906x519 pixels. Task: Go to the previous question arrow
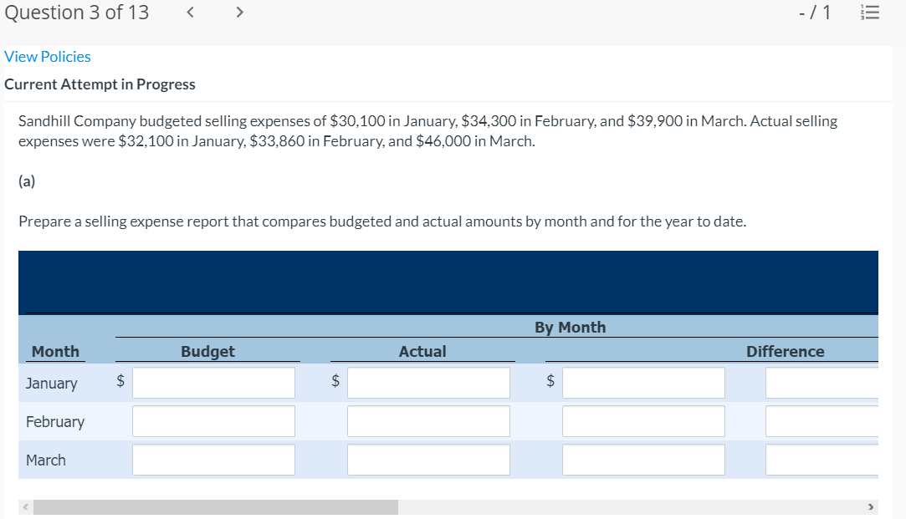coord(190,13)
